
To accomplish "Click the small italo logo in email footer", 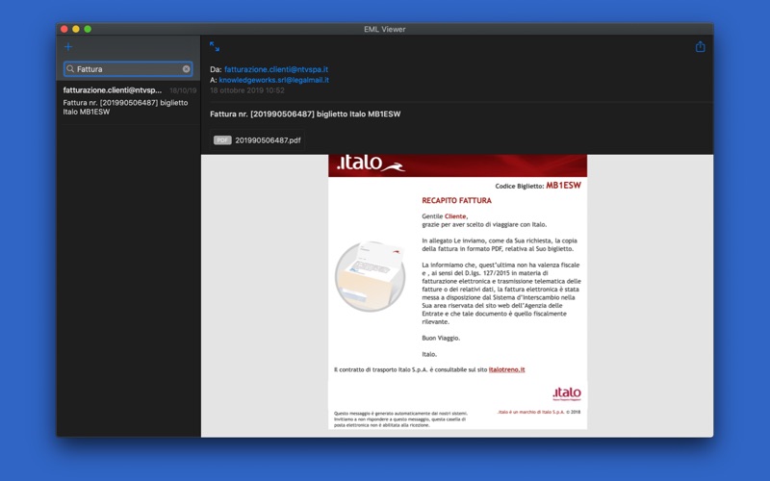I will (567, 393).
